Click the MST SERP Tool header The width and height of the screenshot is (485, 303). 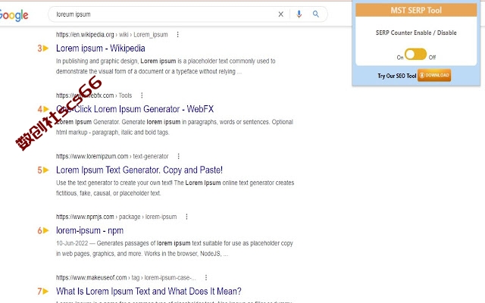click(416, 10)
